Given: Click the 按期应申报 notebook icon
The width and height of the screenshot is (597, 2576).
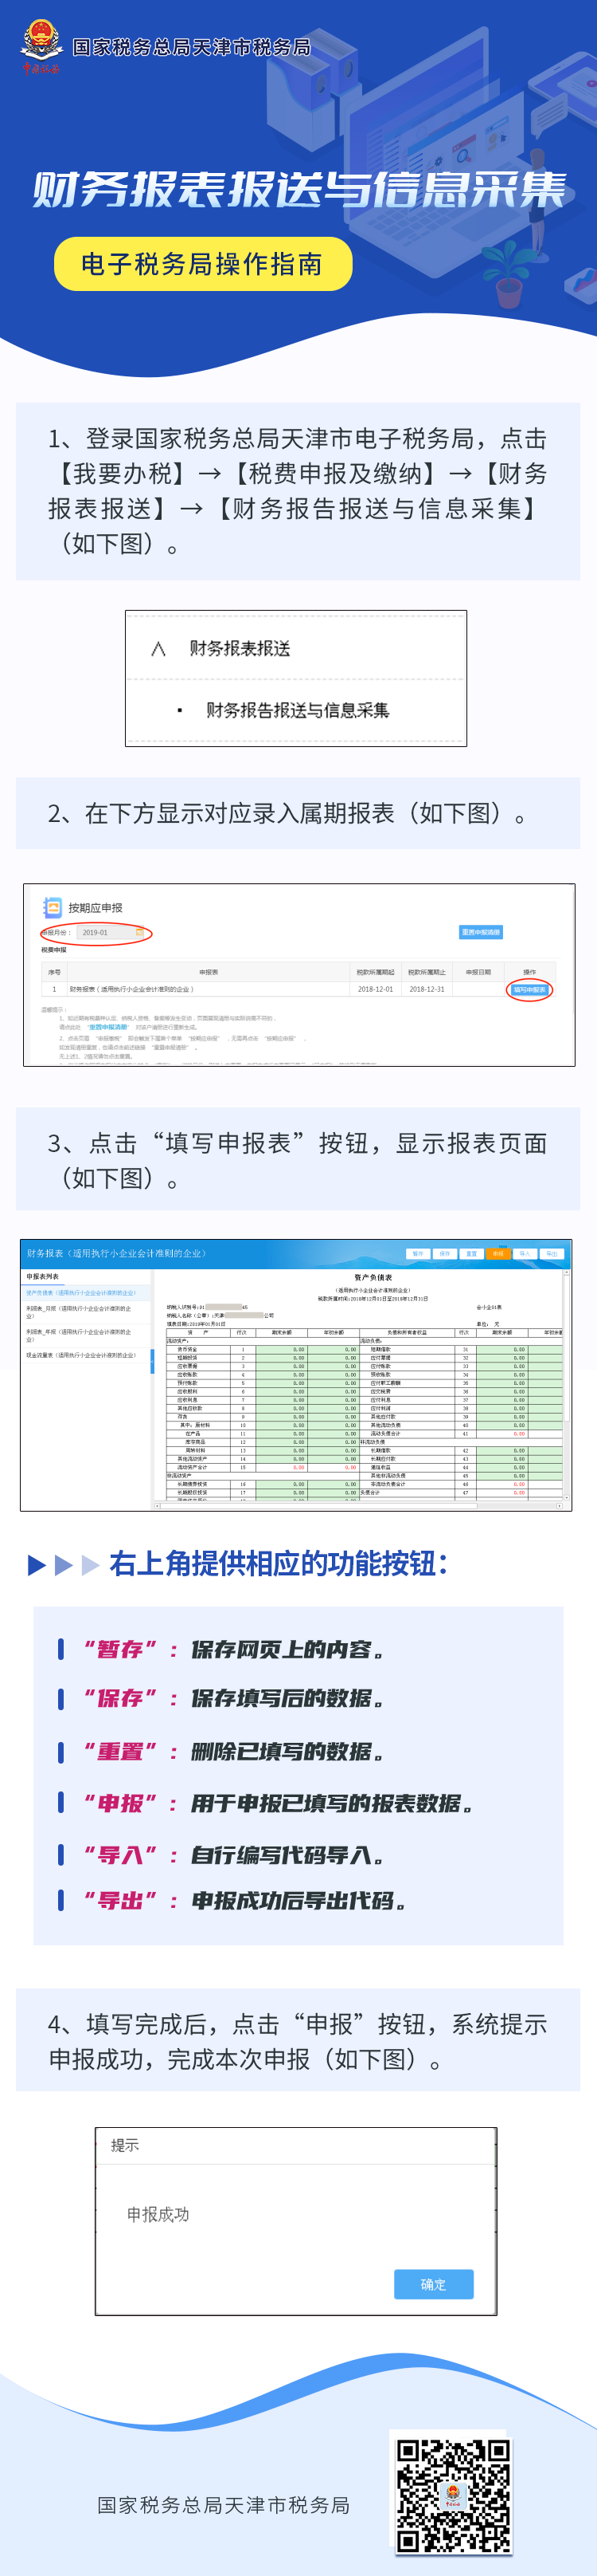Looking at the screenshot, I should (x=52, y=907).
